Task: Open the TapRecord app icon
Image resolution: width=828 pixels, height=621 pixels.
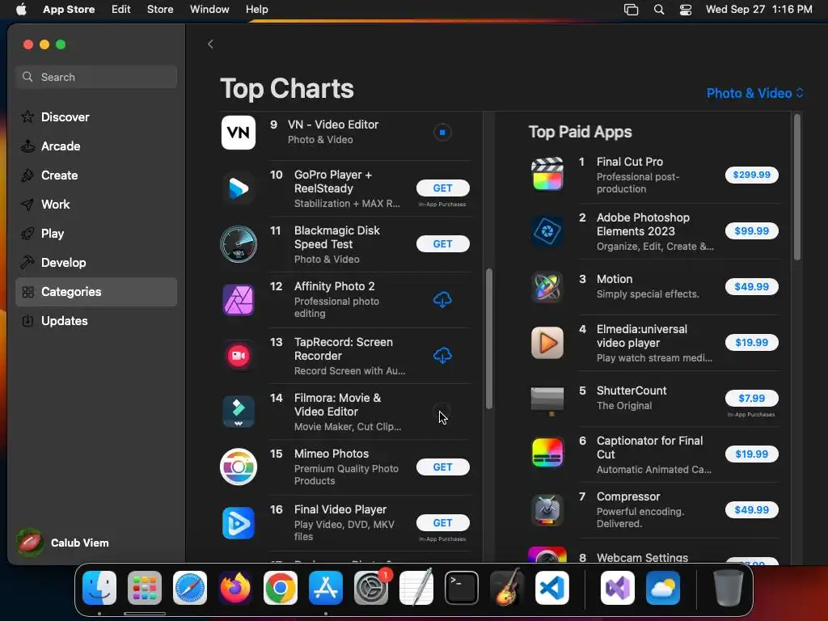Action: click(239, 356)
